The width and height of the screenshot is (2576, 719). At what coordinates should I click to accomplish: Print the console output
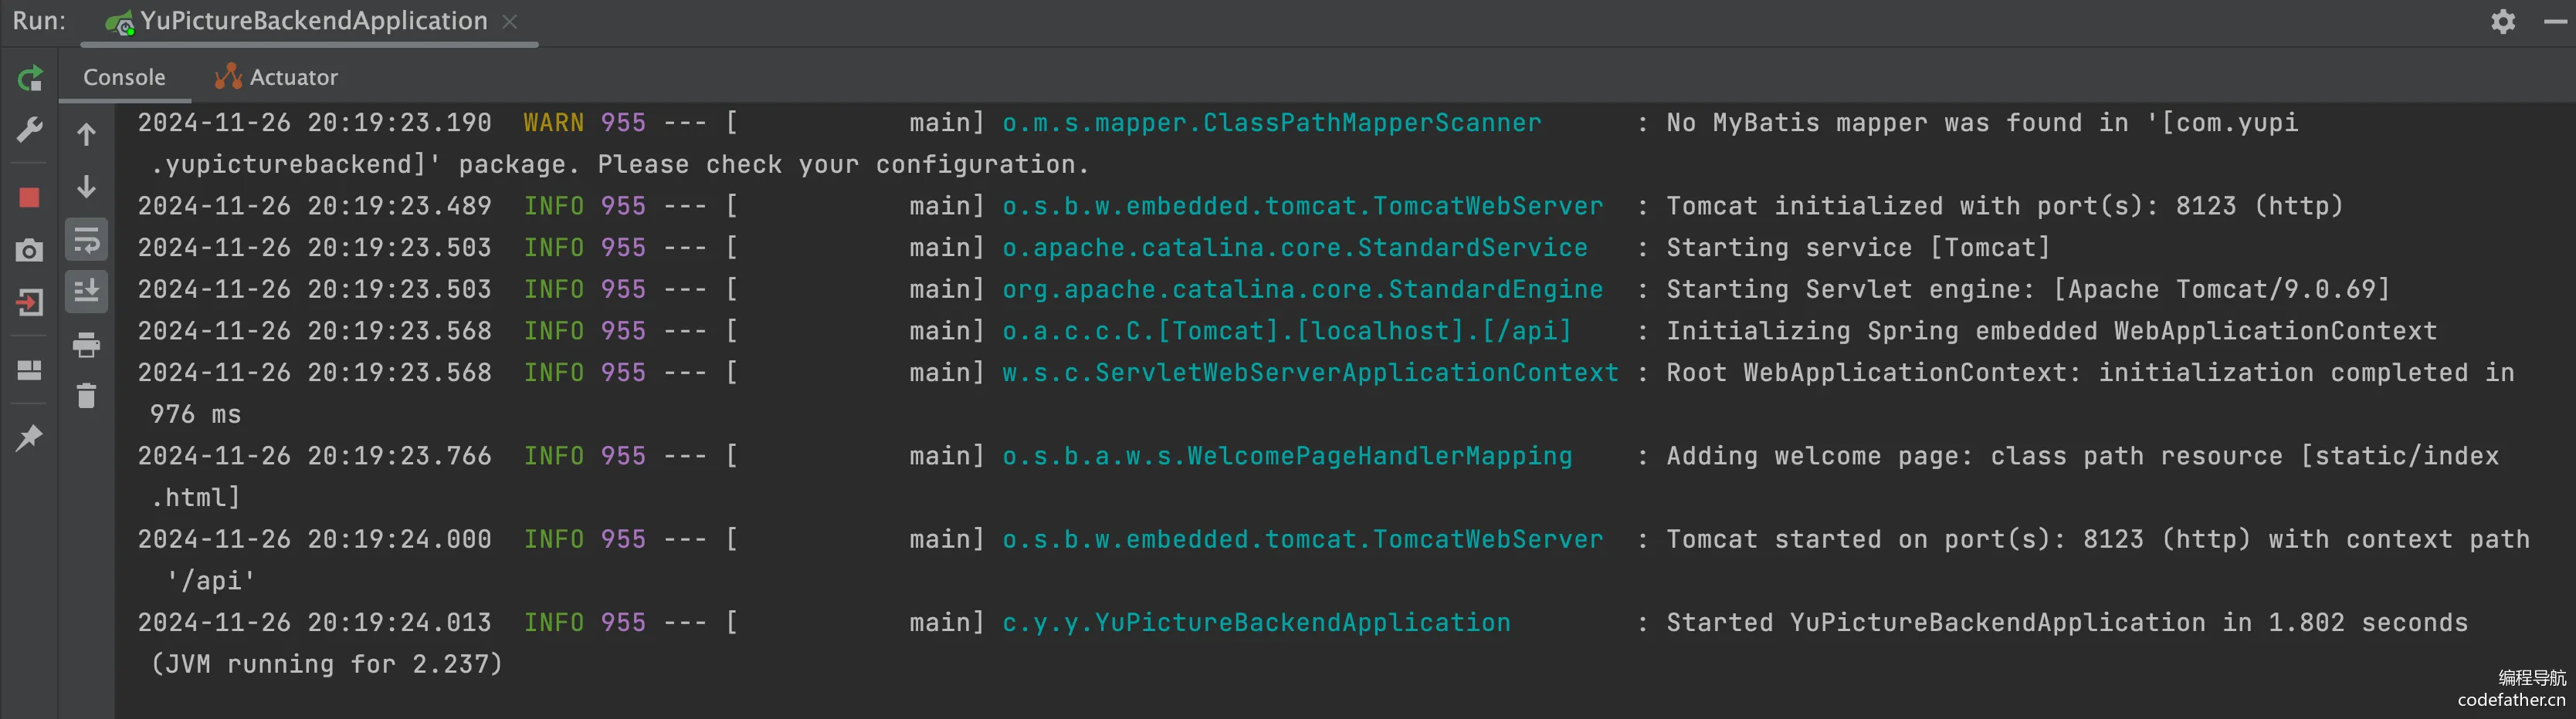pyautogui.click(x=87, y=345)
